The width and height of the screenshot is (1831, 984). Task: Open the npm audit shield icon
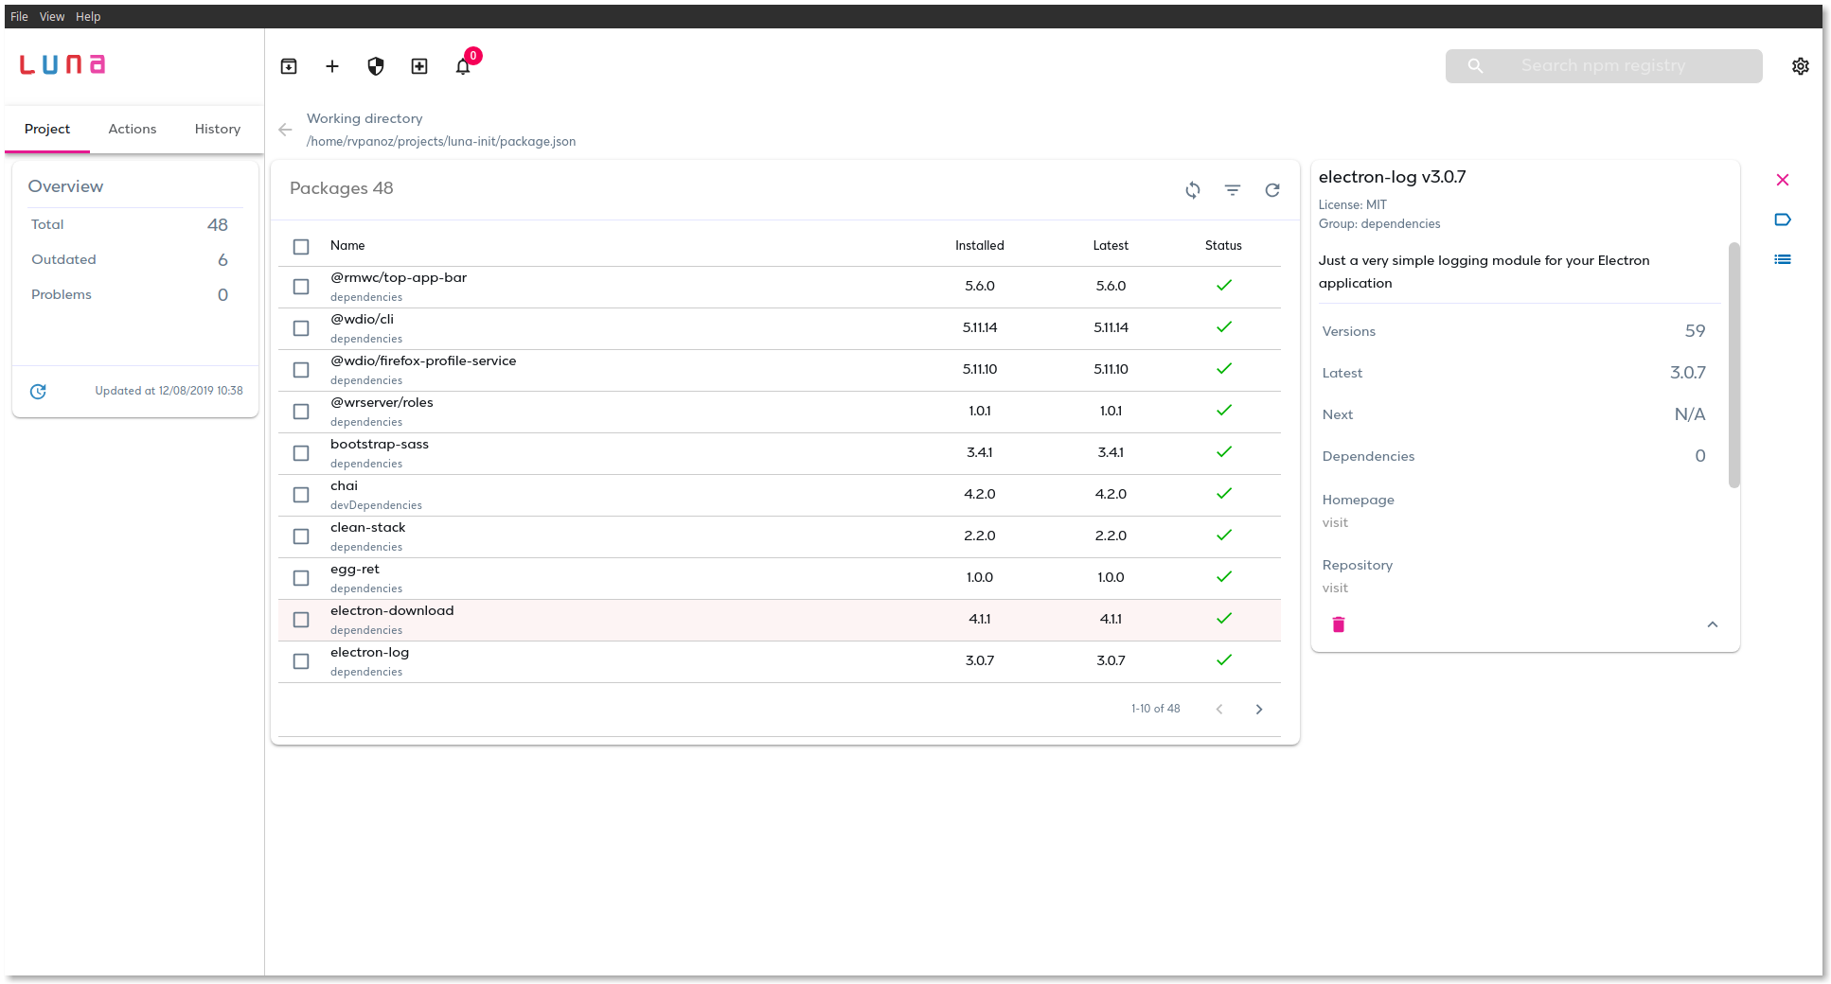(376, 66)
